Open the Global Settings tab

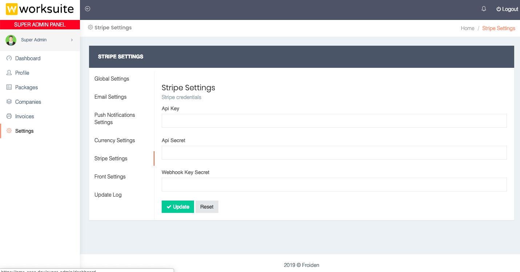tap(112, 79)
